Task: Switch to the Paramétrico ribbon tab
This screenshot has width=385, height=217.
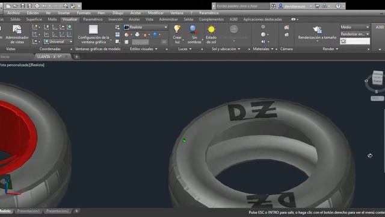Action: click(93, 19)
